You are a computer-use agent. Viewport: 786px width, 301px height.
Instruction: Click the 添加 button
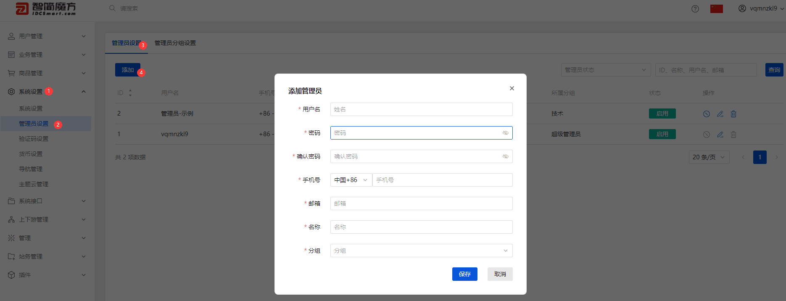128,70
